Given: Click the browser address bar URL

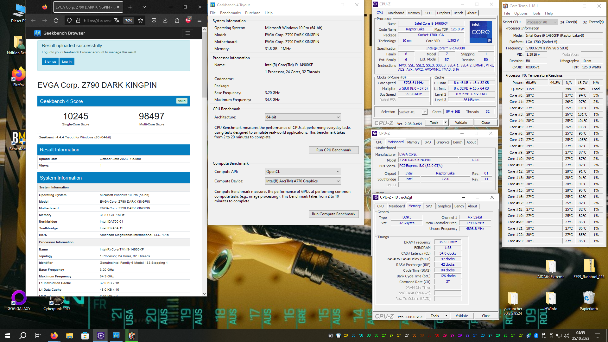Looking at the screenshot, I should coord(97,21).
